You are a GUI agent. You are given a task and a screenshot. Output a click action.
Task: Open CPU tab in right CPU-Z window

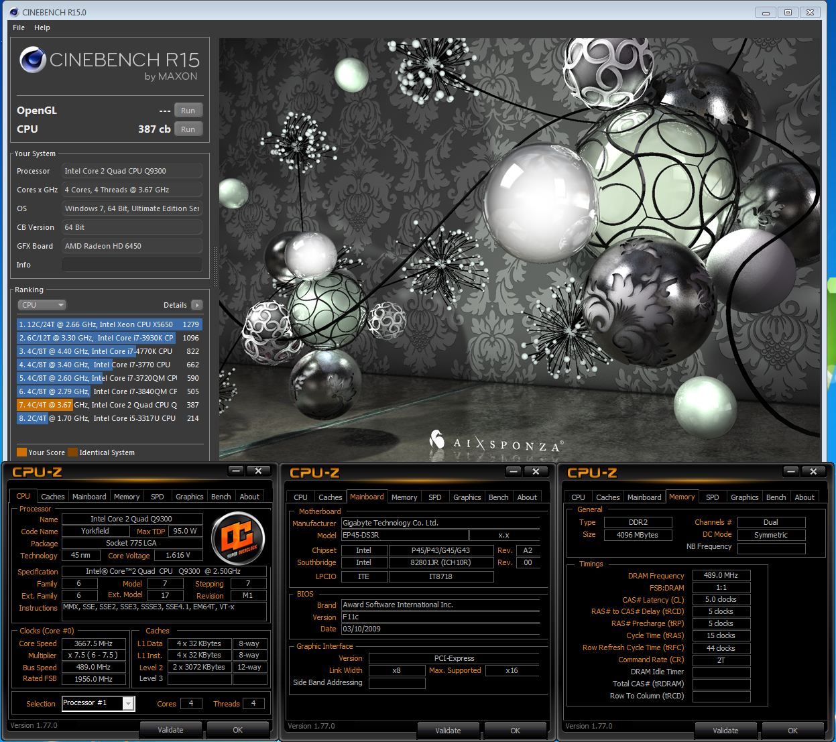click(579, 497)
